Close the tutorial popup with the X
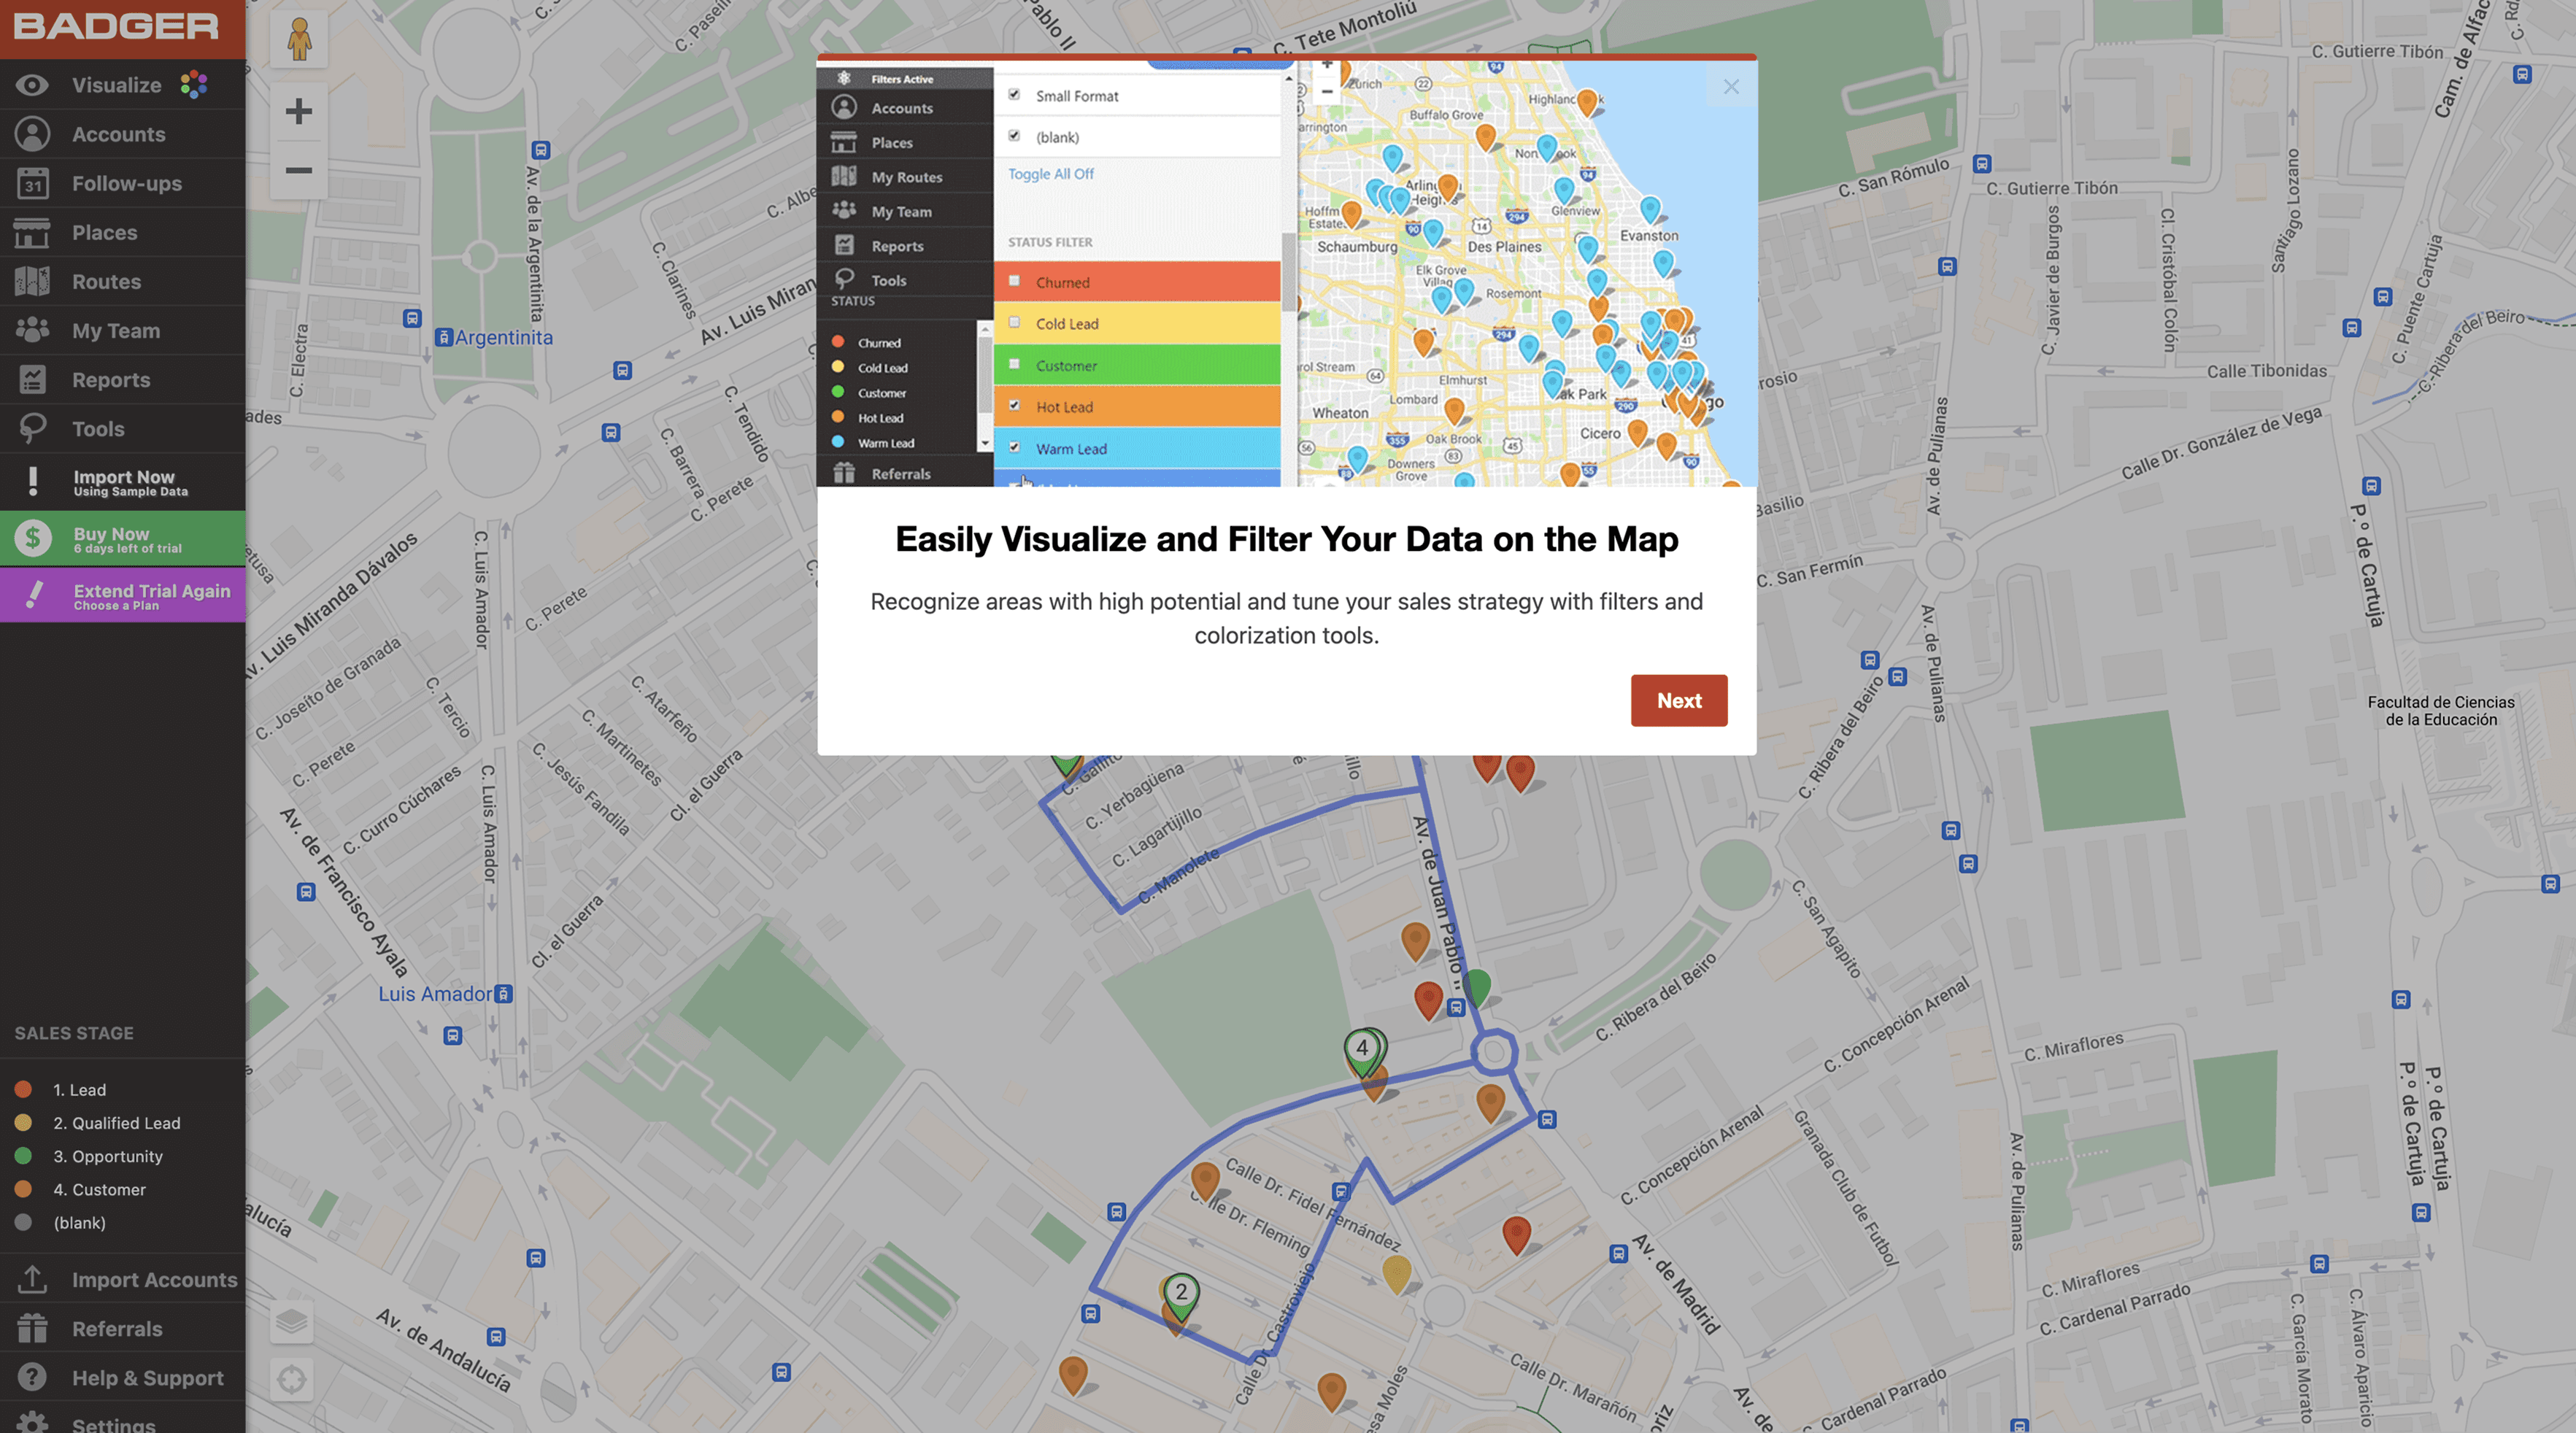Screen dimensions: 2576x1433 [1731, 87]
